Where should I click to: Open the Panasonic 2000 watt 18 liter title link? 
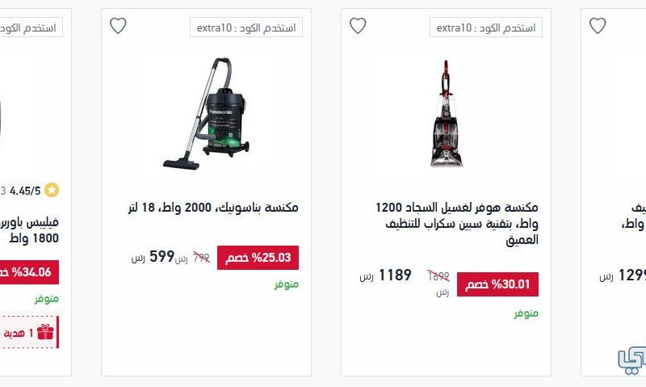click(213, 208)
